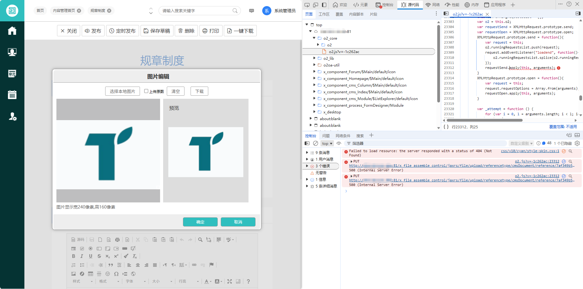Click the pretty-print braces icon in the source panel
583x289 pixels.
446,127
